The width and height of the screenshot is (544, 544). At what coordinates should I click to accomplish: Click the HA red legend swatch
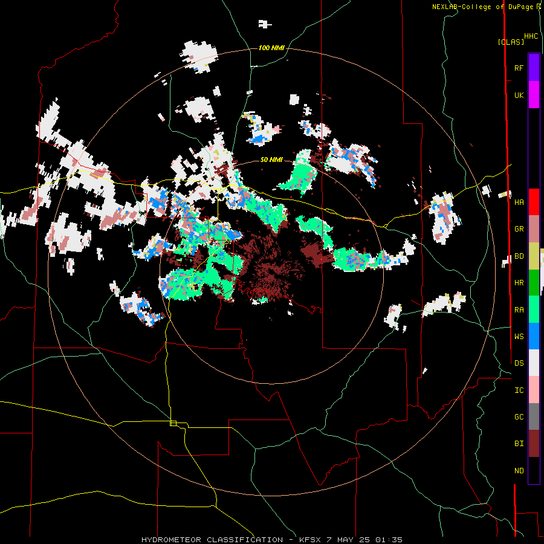click(x=534, y=202)
